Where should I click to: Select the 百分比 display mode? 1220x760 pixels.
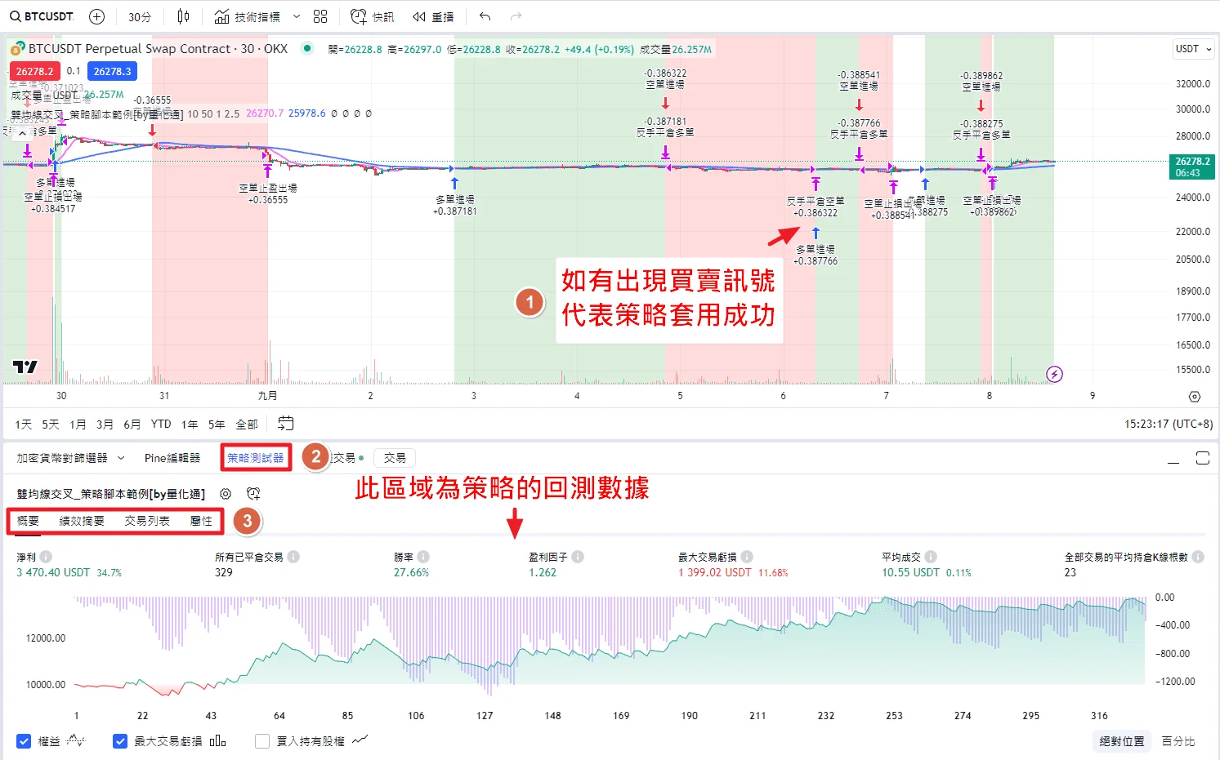click(x=1178, y=741)
